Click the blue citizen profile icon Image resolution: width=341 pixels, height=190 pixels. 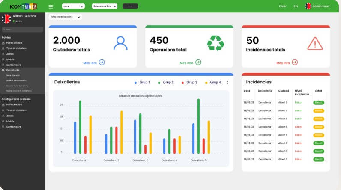coord(121,43)
